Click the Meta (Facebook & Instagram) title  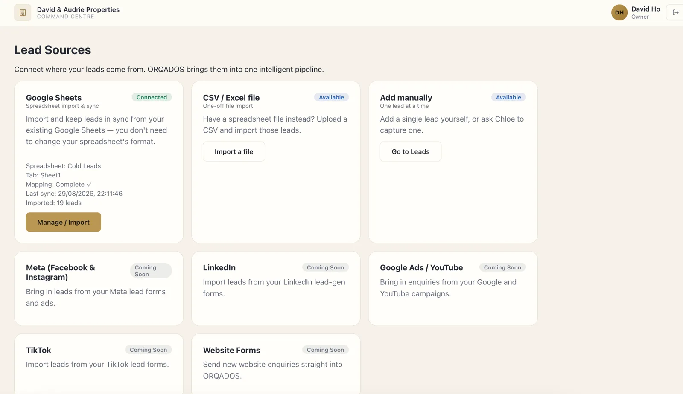[61, 272]
